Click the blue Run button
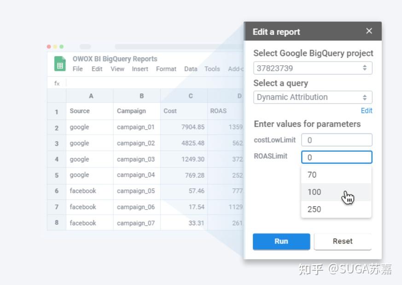The width and height of the screenshot is (402, 285). [x=281, y=241]
